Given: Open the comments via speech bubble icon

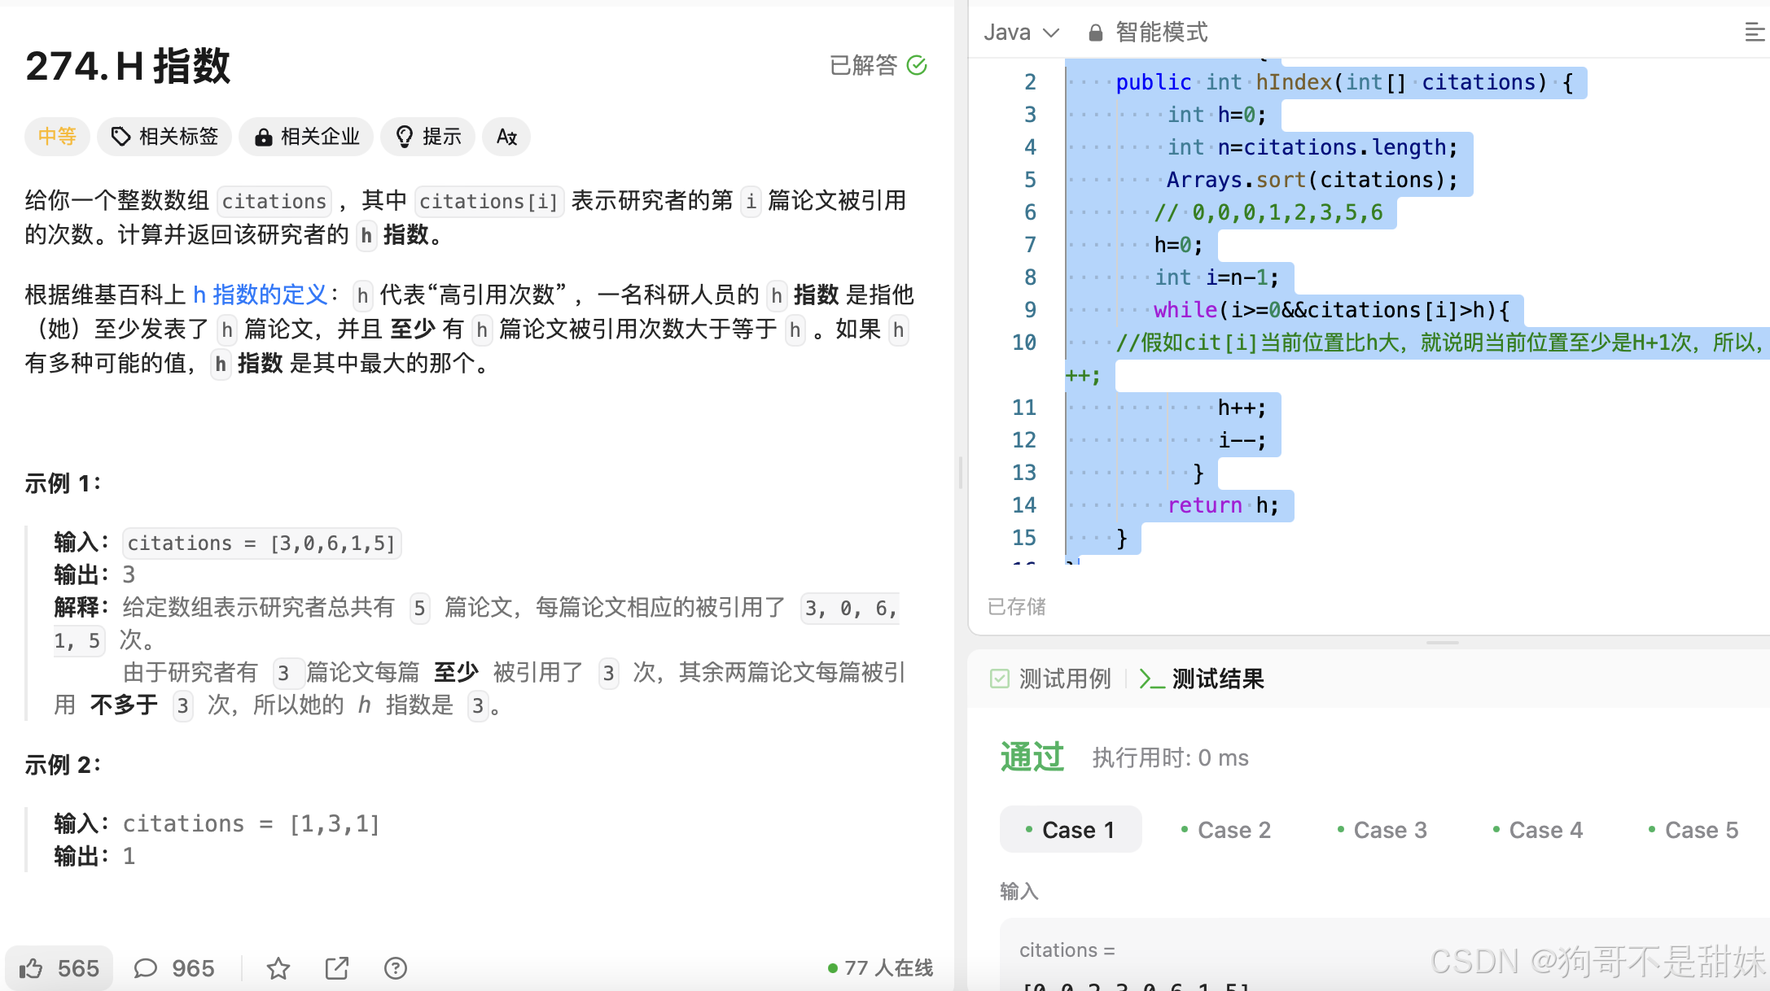Looking at the screenshot, I should tap(146, 968).
